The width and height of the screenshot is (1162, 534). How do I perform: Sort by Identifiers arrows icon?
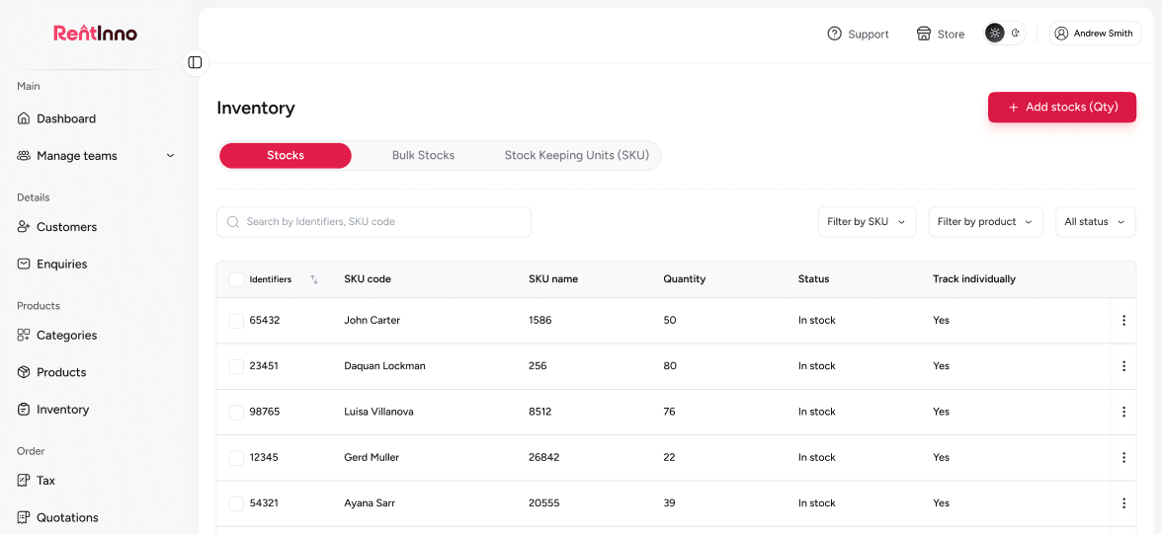tap(314, 279)
